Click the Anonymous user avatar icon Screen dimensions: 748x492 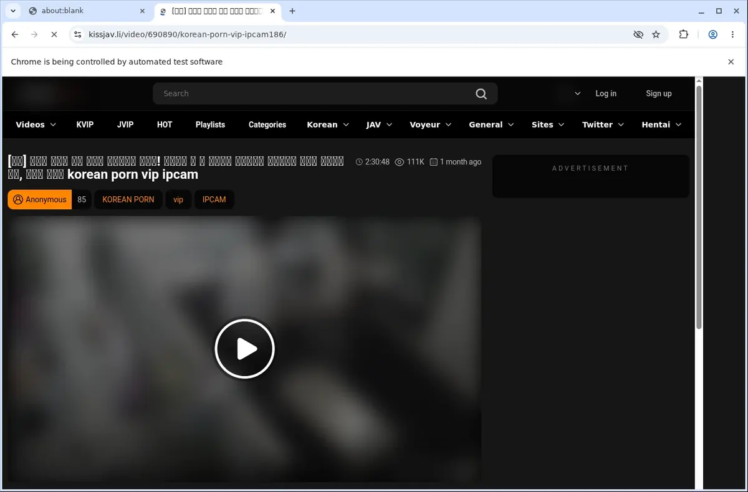point(18,199)
